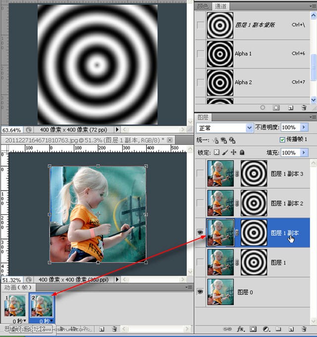The height and width of the screenshot is (337, 317).
Task: Show the 图层 1 副本 2 layer
Action: (x=200, y=203)
